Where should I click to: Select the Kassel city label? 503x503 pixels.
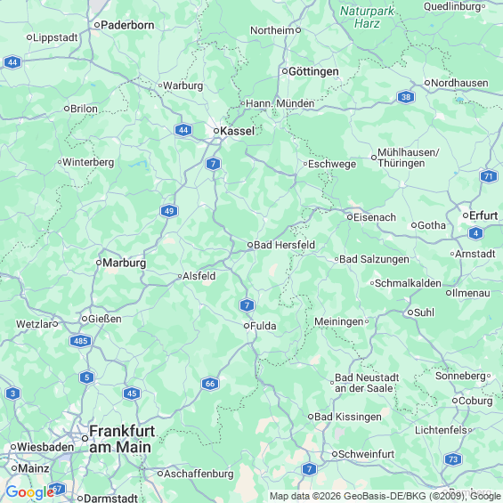pos(238,131)
